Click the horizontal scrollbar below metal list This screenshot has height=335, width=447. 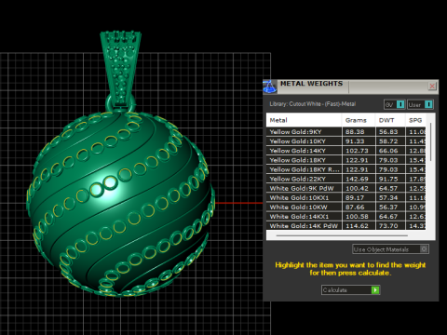342,235
